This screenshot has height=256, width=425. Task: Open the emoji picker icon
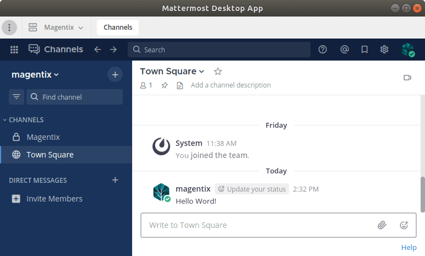click(x=404, y=225)
